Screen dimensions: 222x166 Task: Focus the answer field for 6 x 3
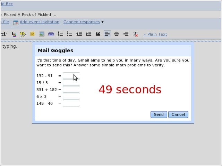click(x=71, y=96)
